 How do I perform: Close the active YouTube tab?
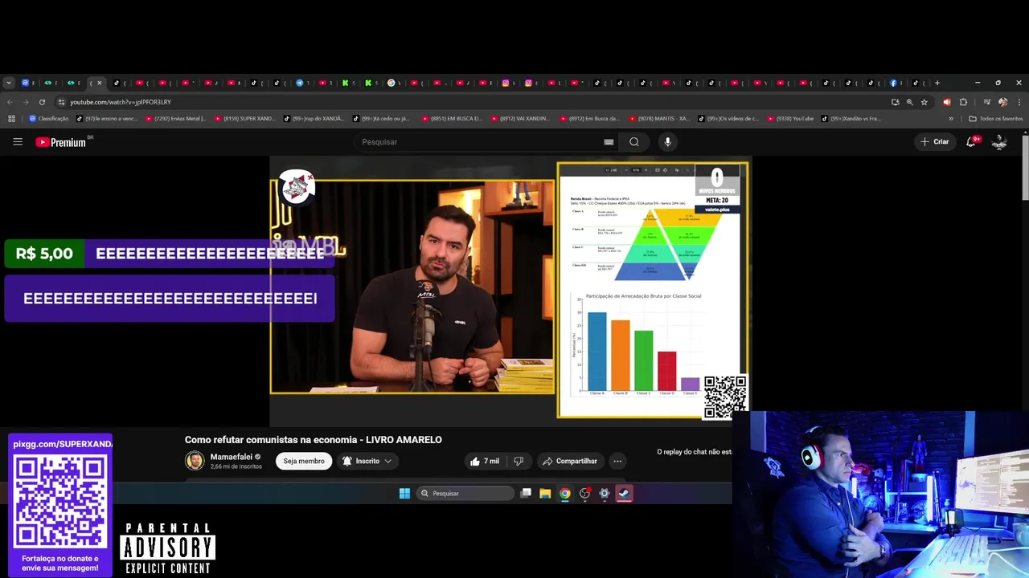click(x=100, y=83)
